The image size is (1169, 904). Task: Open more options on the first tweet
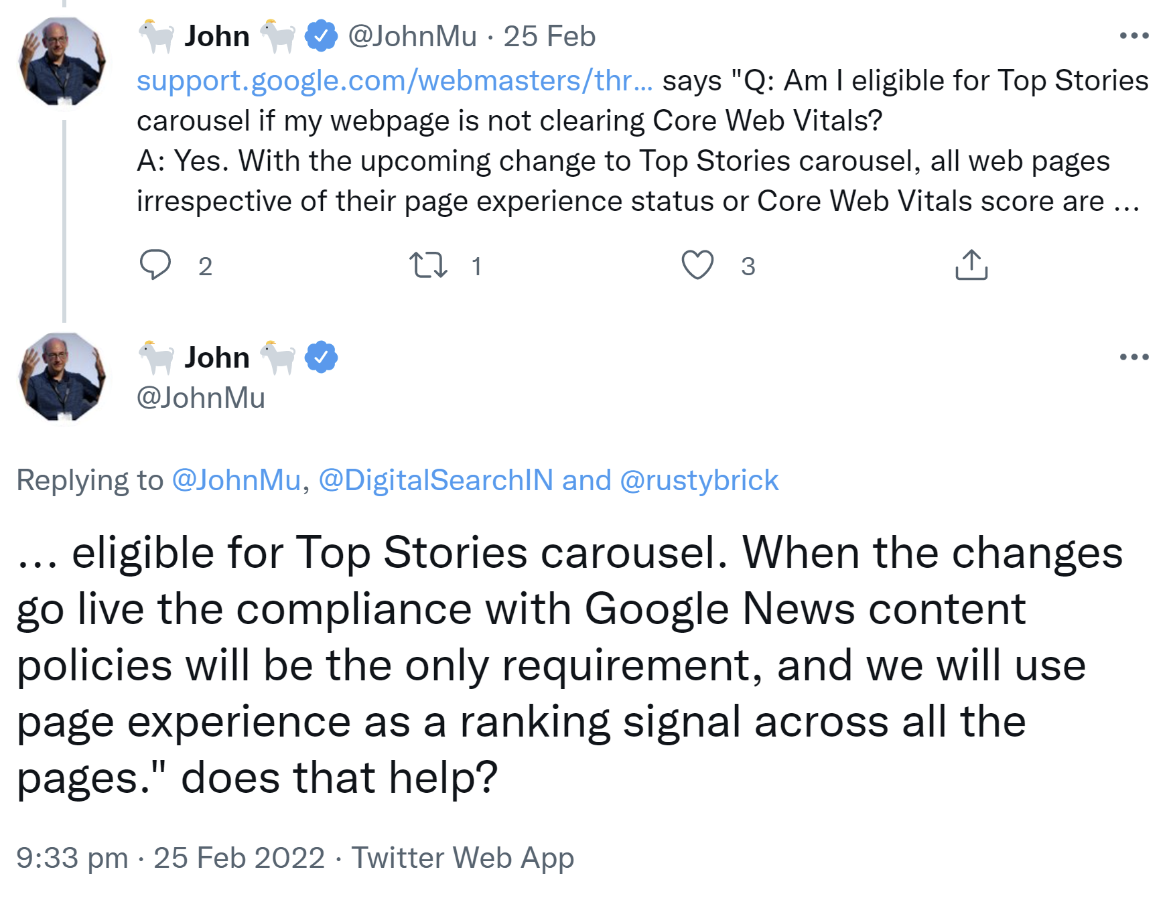click(x=1133, y=35)
